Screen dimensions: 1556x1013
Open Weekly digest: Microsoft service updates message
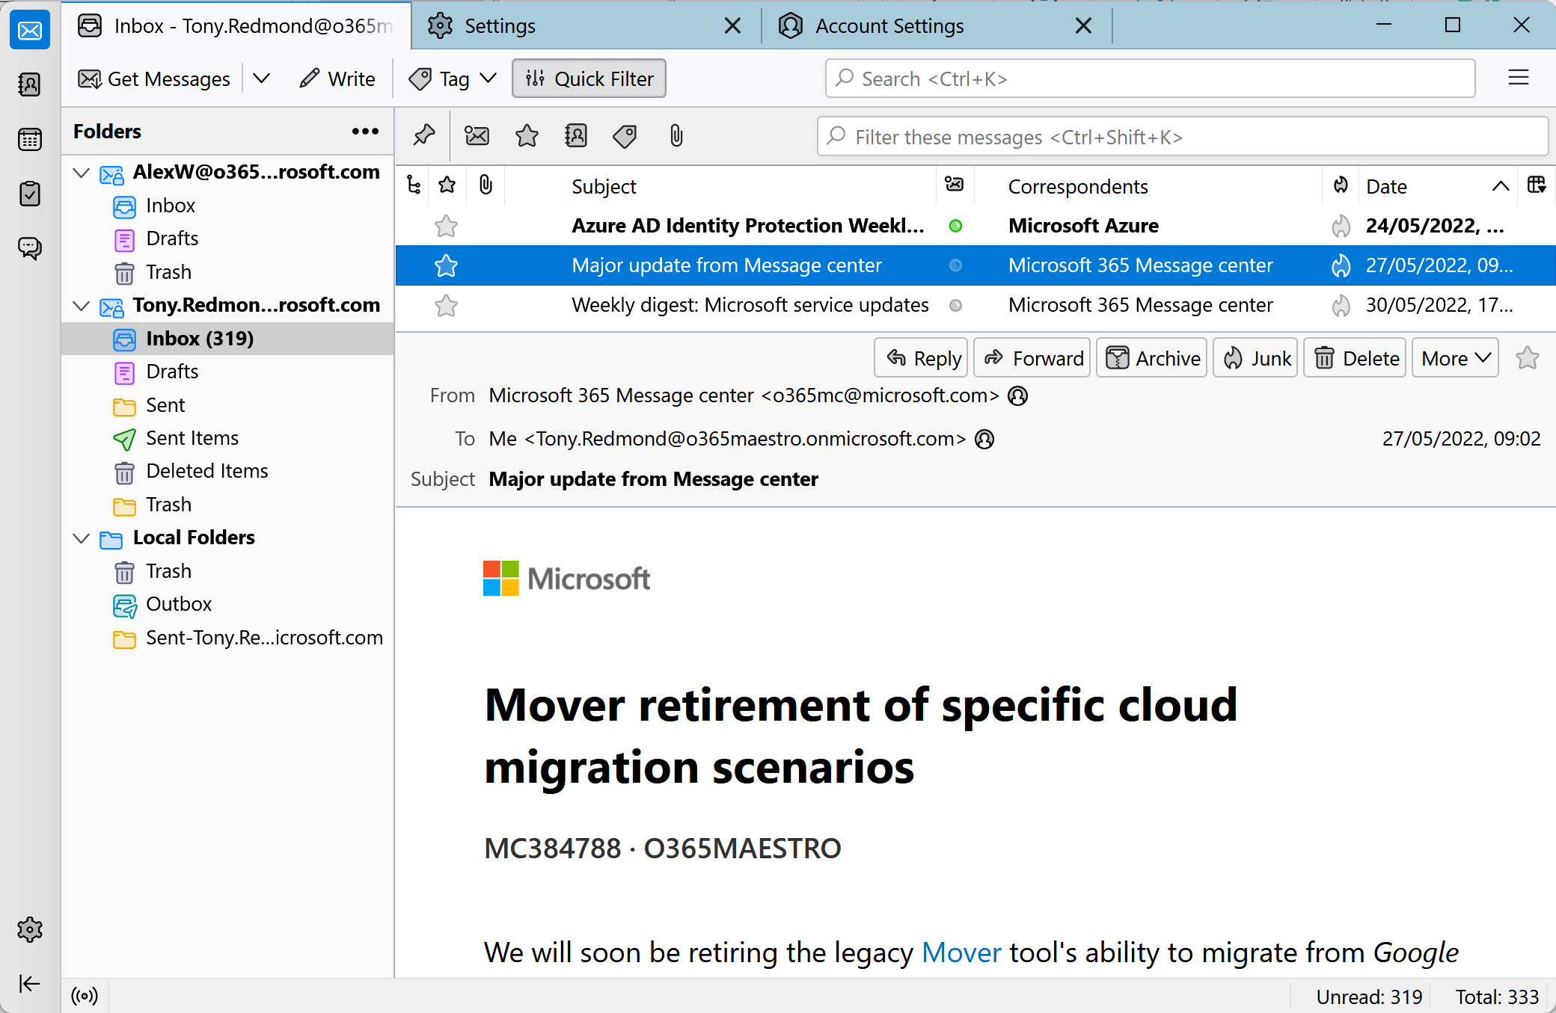(x=975, y=305)
